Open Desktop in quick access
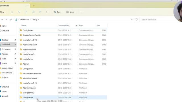This screenshot has height=102, width=182. (5, 40)
